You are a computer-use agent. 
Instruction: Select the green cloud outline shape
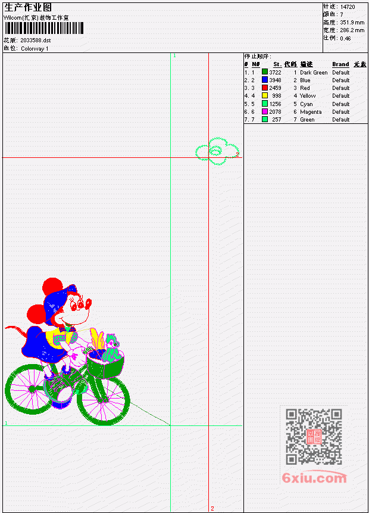coord(217,151)
